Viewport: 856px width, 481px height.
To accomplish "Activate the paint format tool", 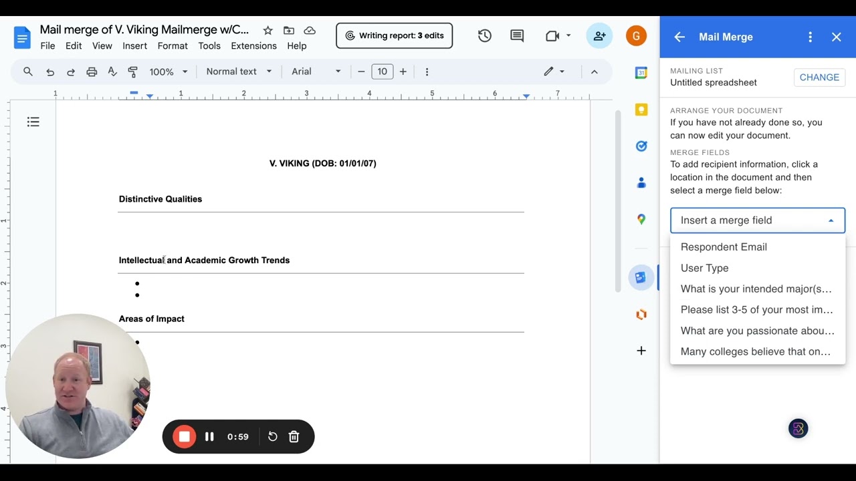I will coord(133,71).
